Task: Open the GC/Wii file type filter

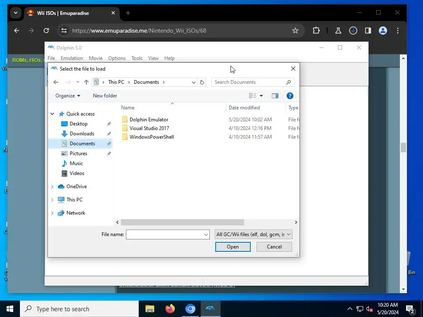Action: pyautogui.click(x=254, y=234)
